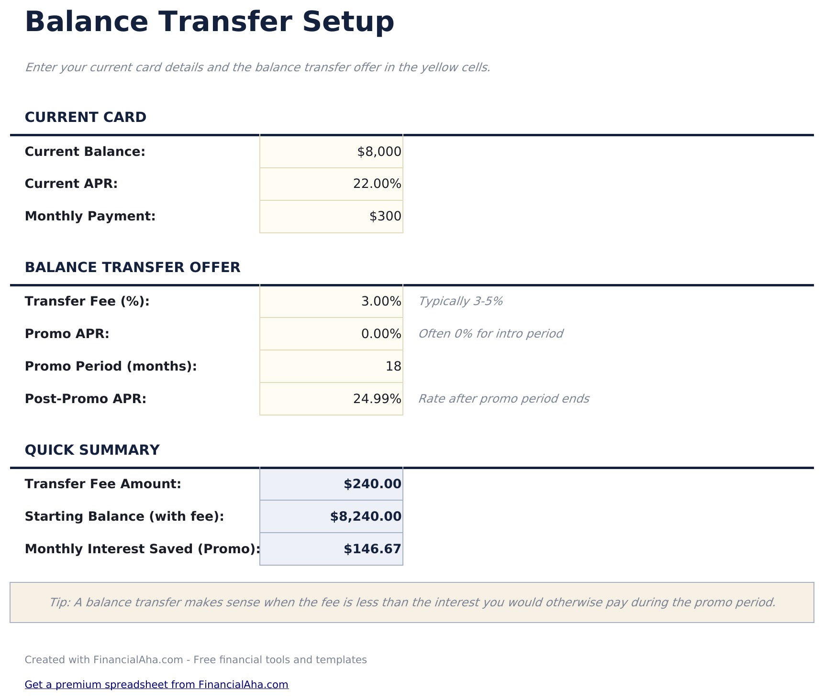824x700 pixels.
Task: Click the Promo APR 0.00% cell
Action: (x=331, y=334)
